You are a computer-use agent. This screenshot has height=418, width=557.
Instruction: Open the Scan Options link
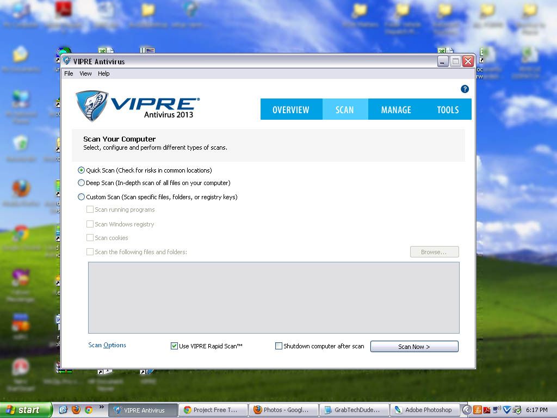[107, 345]
